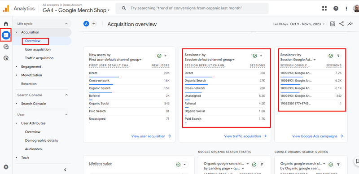Open the three-dot more options menu

point(346,9)
